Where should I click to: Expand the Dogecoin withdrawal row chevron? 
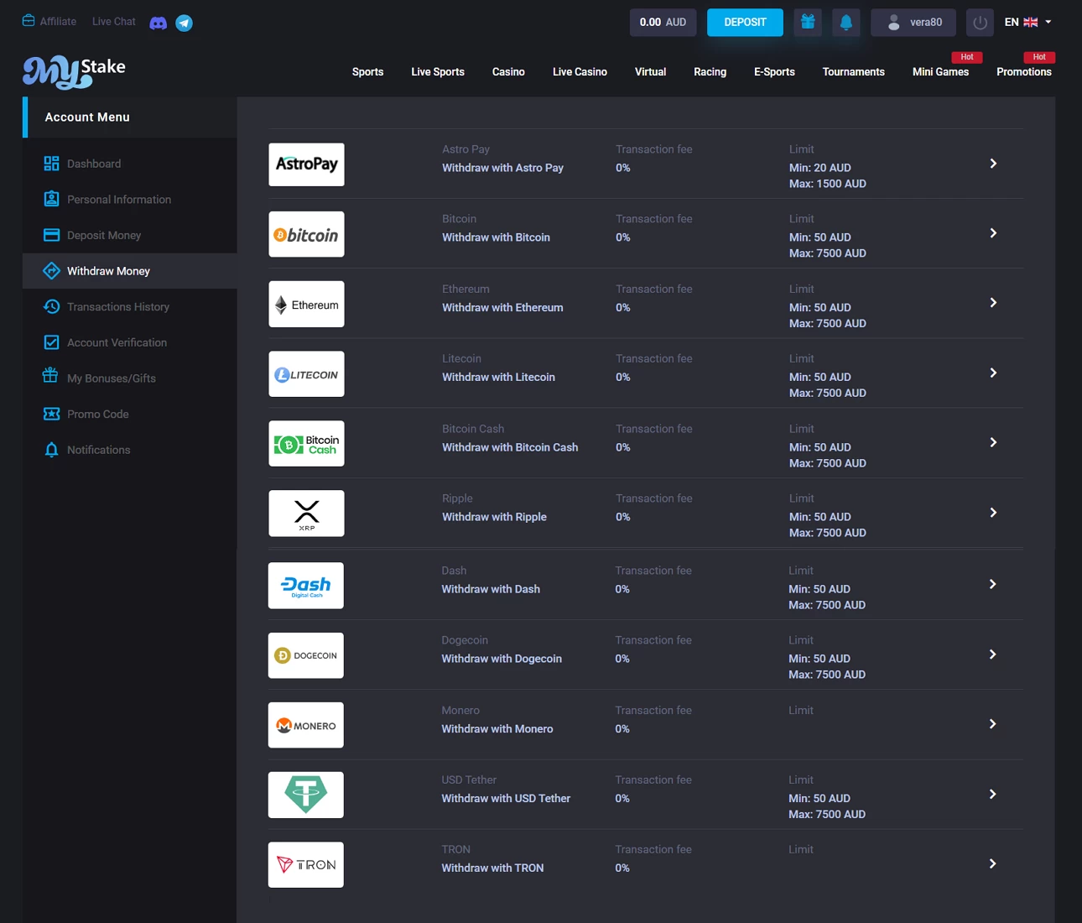click(x=992, y=654)
